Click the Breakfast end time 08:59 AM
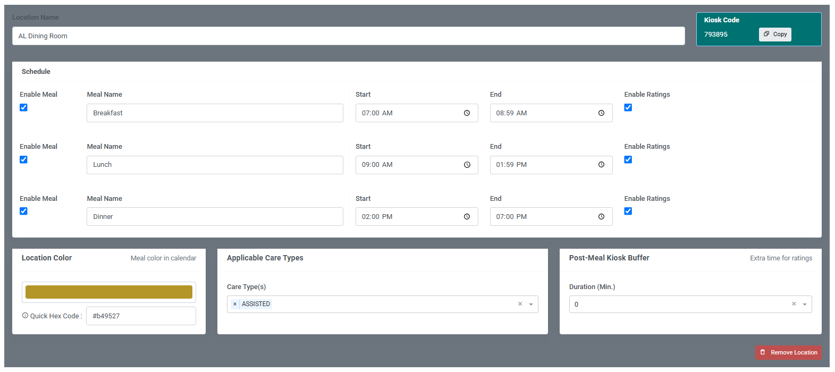The width and height of the screenshot is (835, 372). pos(511,113)
